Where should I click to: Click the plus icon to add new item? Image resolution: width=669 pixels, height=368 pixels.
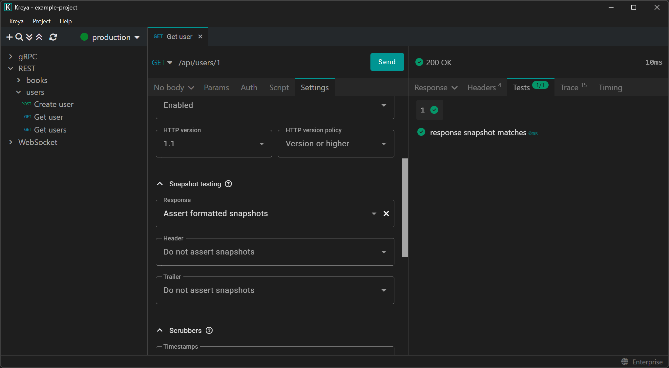(10, 37)
